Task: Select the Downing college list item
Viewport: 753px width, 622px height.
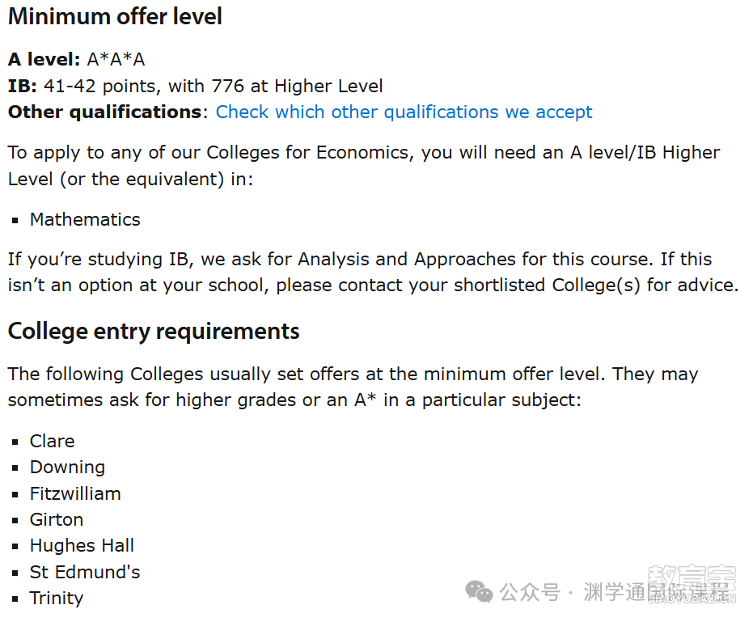Action: pos(67,468)
